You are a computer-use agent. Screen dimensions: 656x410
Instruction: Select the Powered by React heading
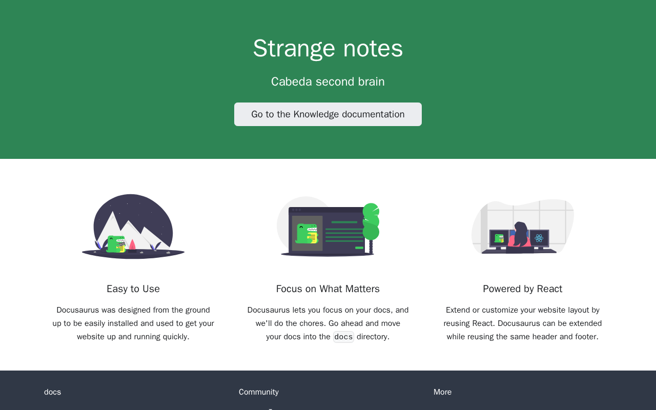(x=523, y=289)
